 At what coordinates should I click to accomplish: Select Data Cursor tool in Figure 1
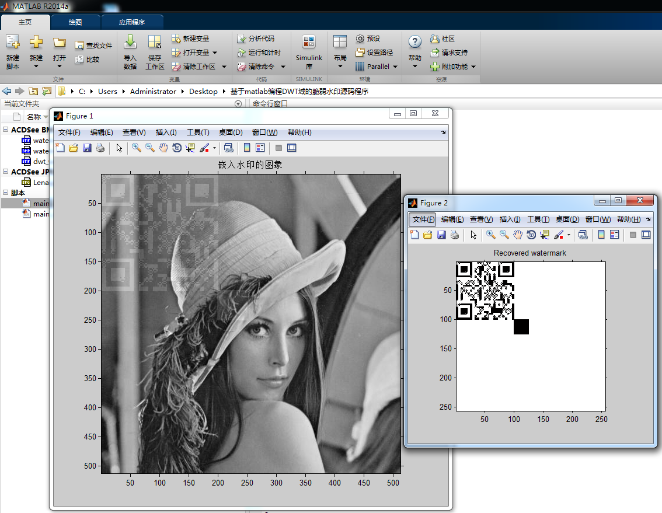click(190, 148)
